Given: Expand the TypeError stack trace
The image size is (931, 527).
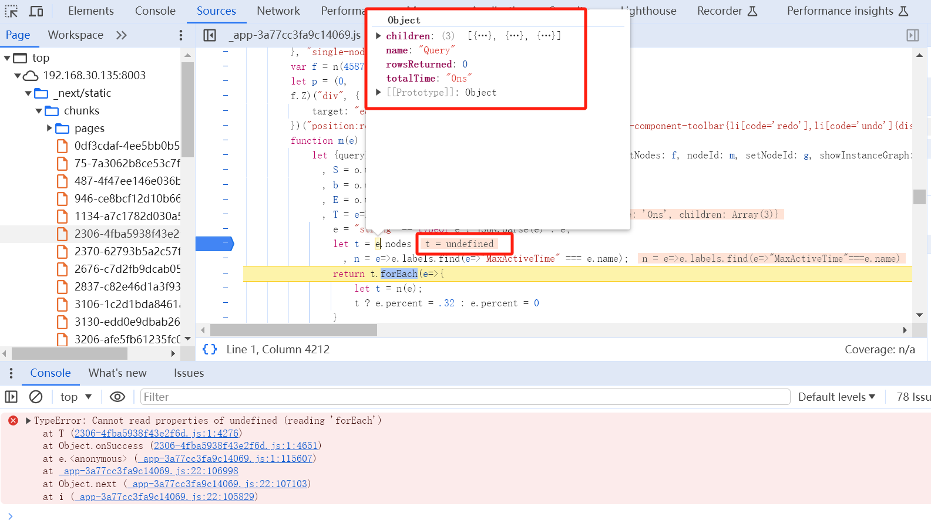Looking at the screenshot, I should click(28, 420).
